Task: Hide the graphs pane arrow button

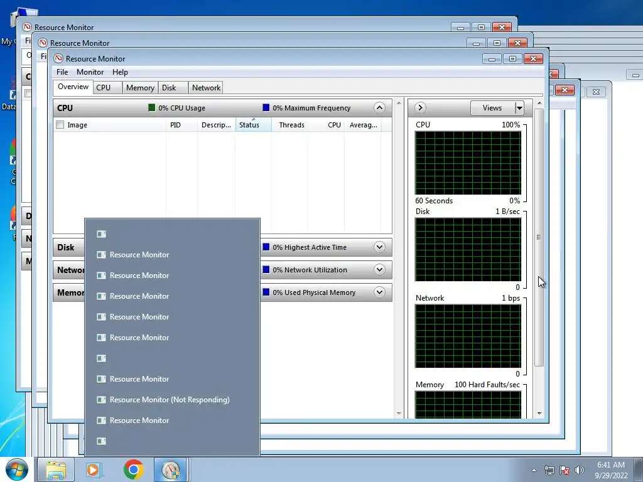Action: point(419,108)
